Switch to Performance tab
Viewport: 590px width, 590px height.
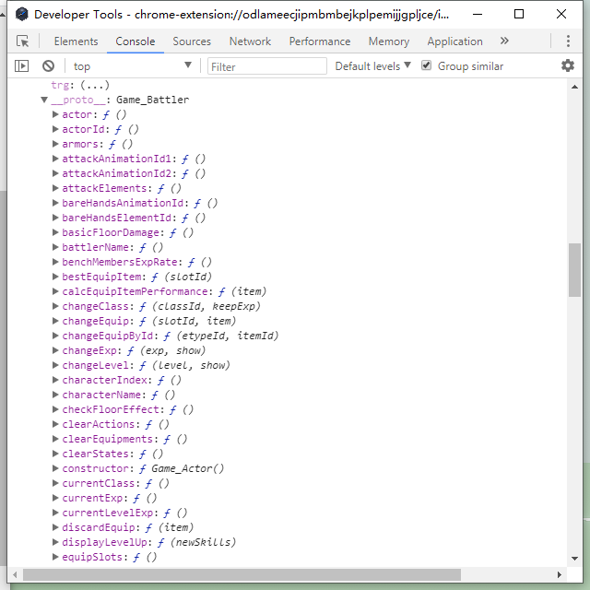pyautogui.click(x=320, y=41)
